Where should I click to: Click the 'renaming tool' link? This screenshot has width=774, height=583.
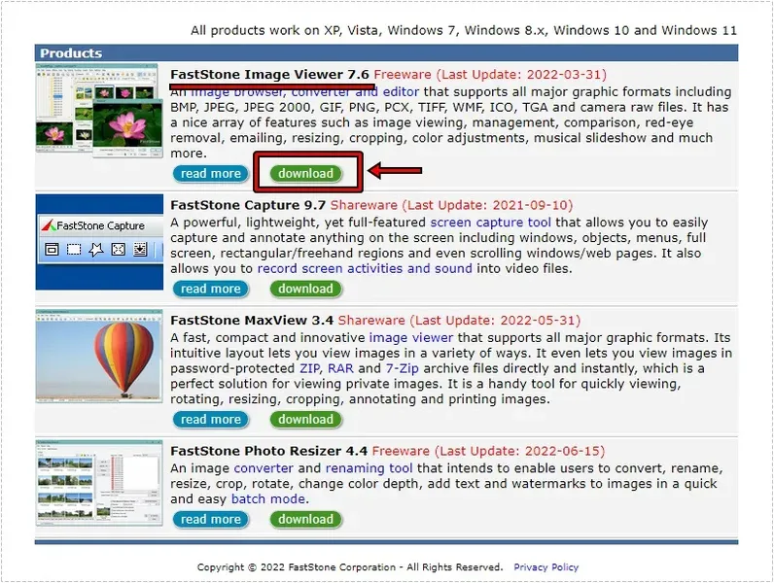pos(369,468)
